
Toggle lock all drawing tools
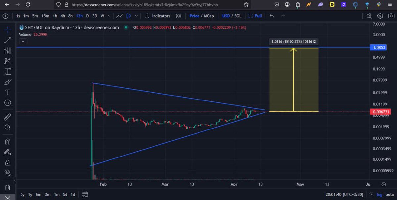coord(8,162)
